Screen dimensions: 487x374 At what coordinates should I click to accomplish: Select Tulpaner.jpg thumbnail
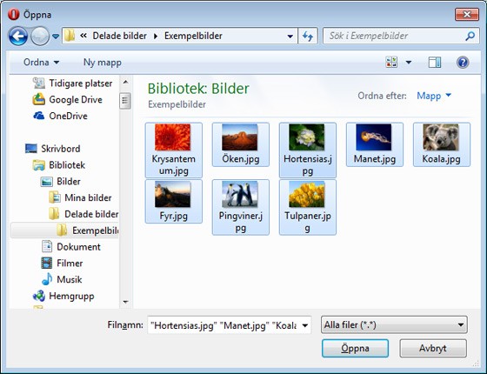click(308, 207)
